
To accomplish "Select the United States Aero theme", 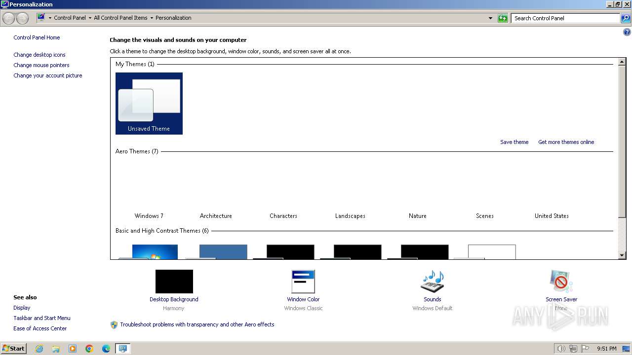I will [x=552, y=190].
